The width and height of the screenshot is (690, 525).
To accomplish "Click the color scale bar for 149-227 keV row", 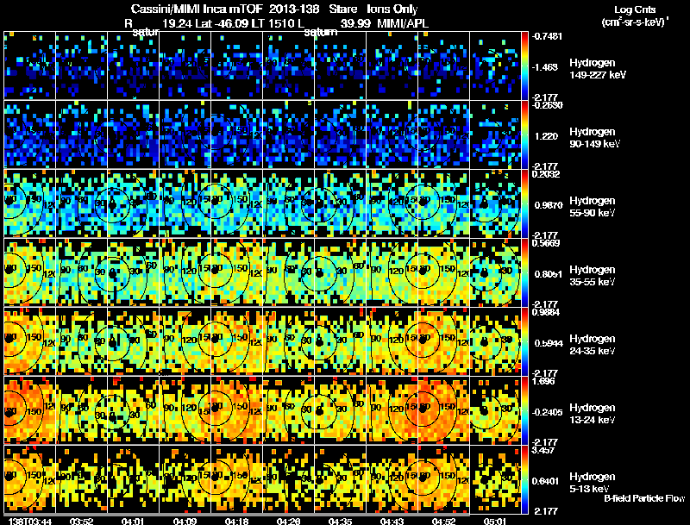I will pos(524,66).
